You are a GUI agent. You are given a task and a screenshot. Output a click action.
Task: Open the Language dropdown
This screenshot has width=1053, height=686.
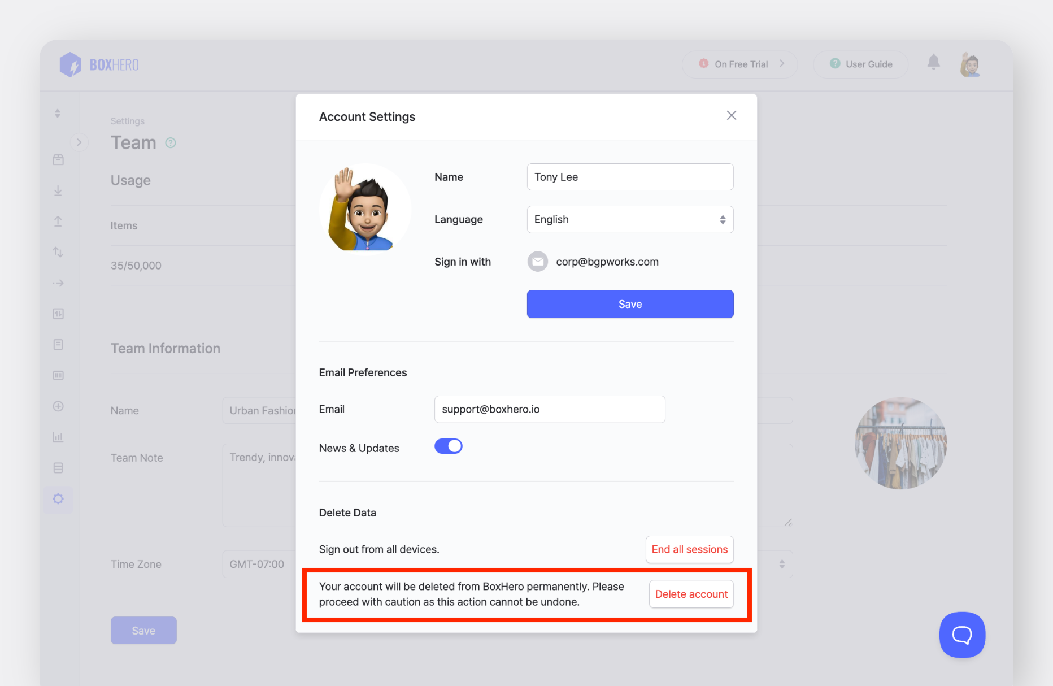point(630,220)
